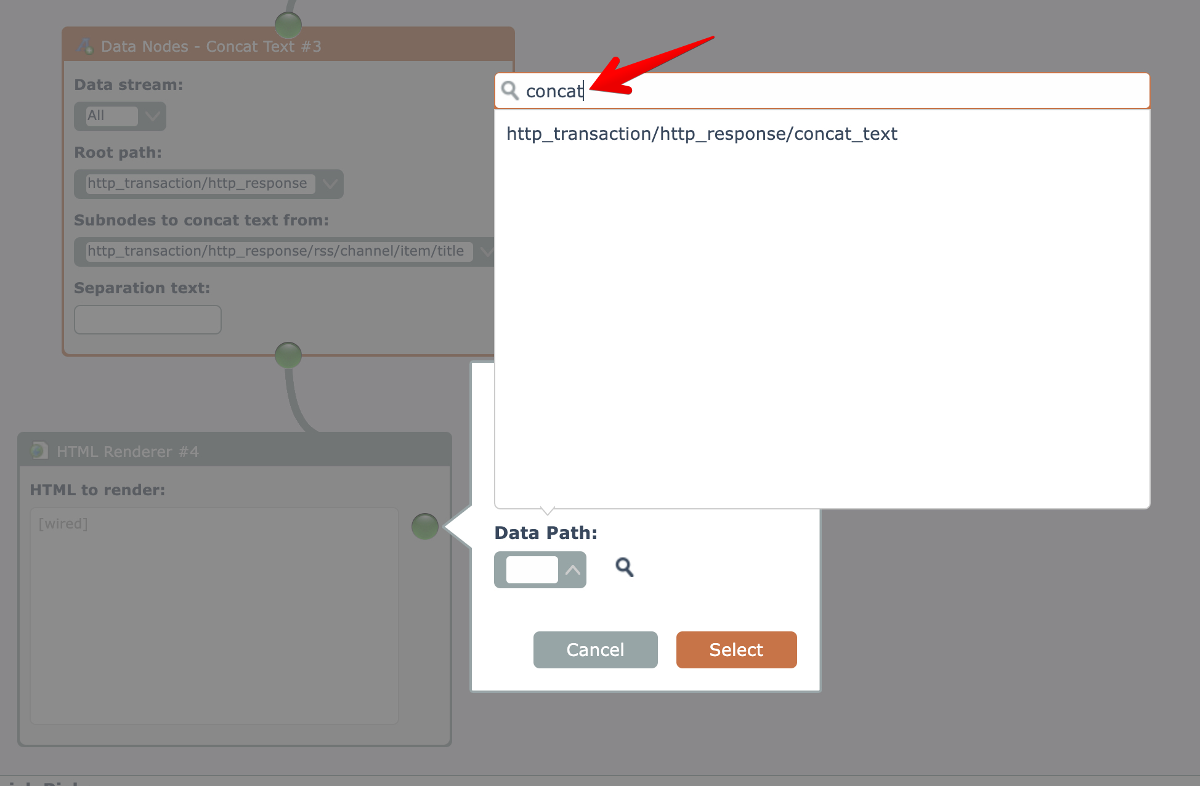This screenshot has width=1200, height=786.
Task: Click the HTML to render wire port
Action: point(424,526)
